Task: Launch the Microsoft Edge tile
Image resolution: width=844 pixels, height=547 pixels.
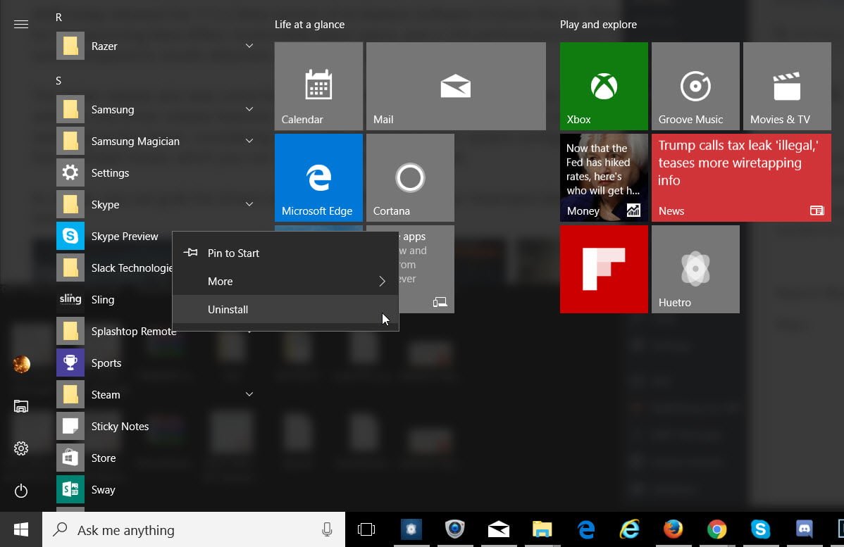Action: point(318,177)
